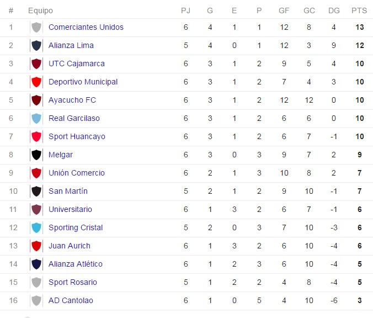Click the Equipo column header
Image resolution: width=373 pixels, height=318 pixels.
pos(40,10)
